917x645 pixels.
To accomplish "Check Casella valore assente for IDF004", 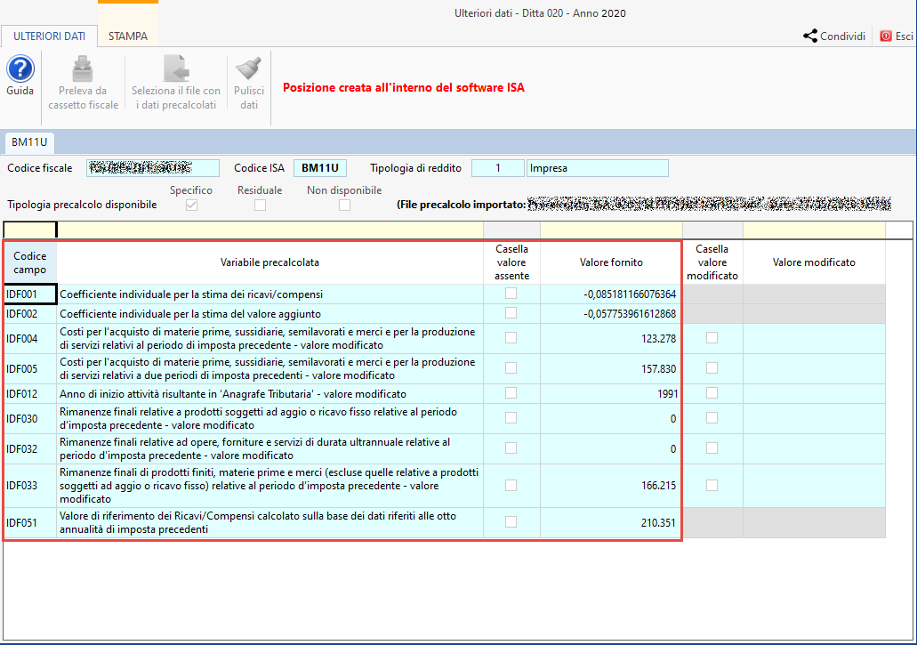I will click(x=511, y=338).
